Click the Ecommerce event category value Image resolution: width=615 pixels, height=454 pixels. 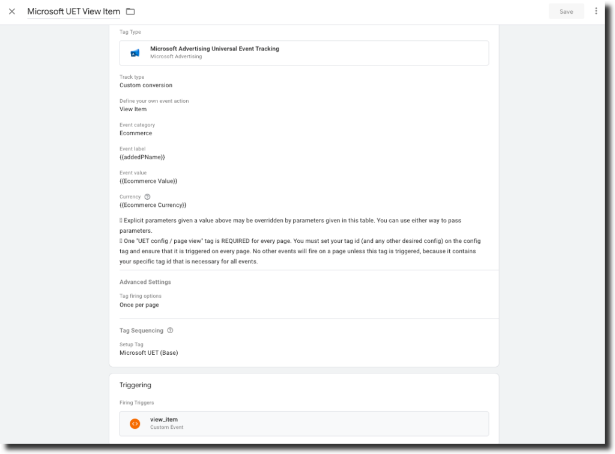(136, 133)
